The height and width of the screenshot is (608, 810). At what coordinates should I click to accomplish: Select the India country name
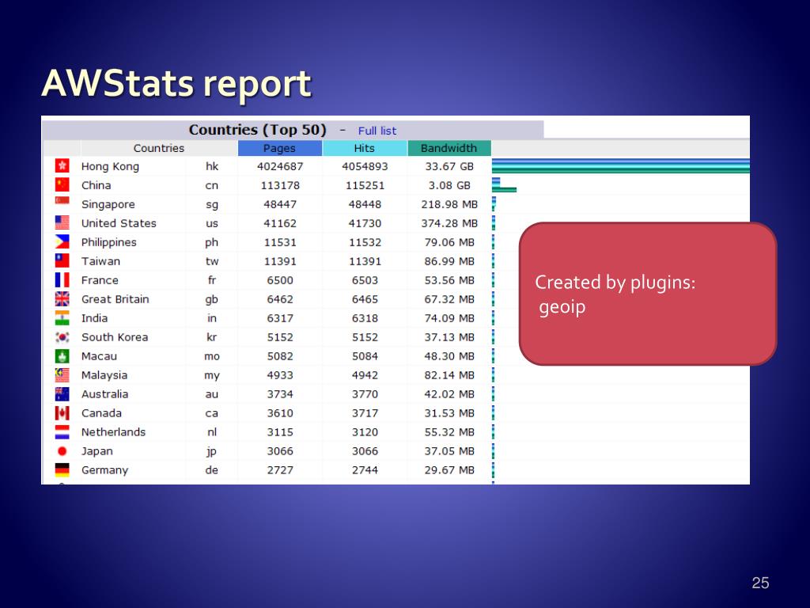(x=95, y=318)
